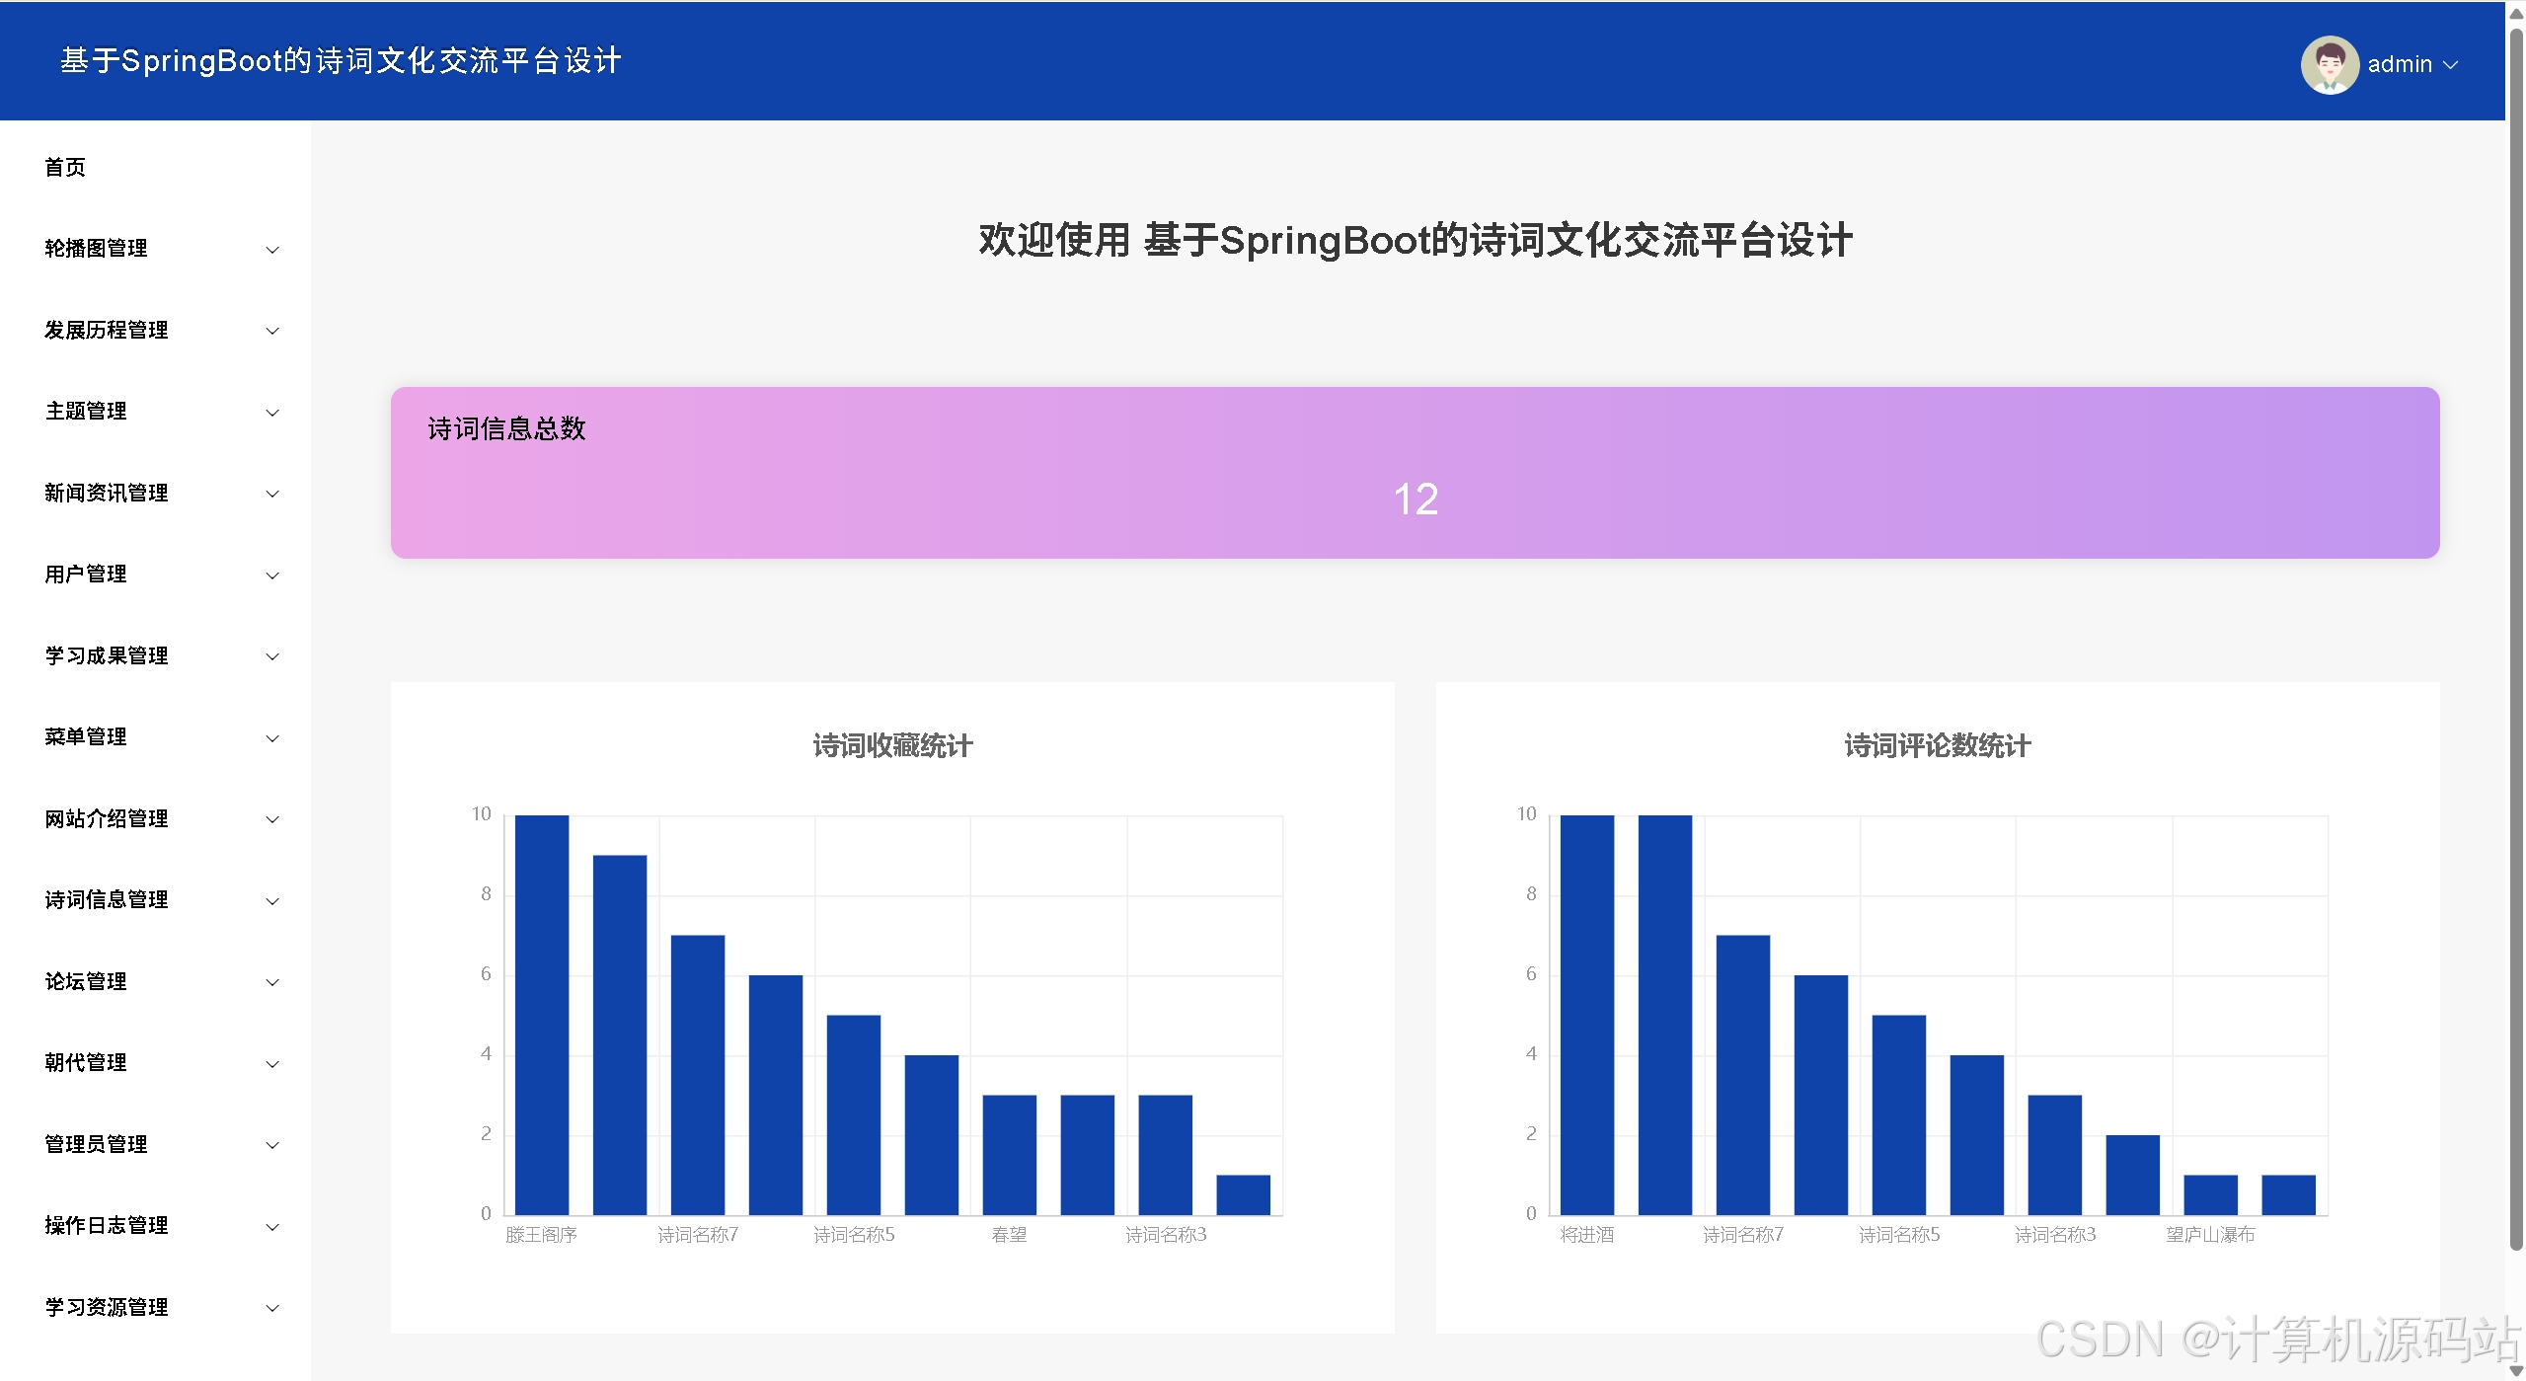Open the 朝代管理 menu item
Image resolution: width=2526 pixels, height=1381 pixels.
(x=156, y=1063)
